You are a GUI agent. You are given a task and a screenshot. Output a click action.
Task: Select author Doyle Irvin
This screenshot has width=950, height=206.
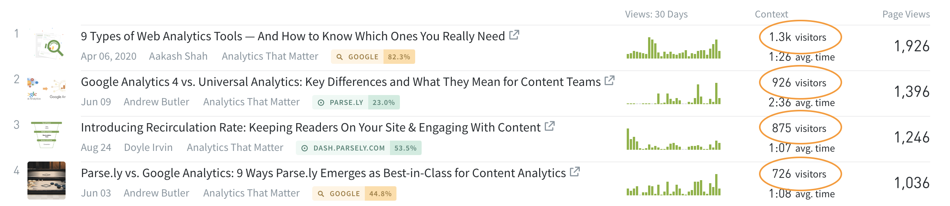(x=148, y=147)
